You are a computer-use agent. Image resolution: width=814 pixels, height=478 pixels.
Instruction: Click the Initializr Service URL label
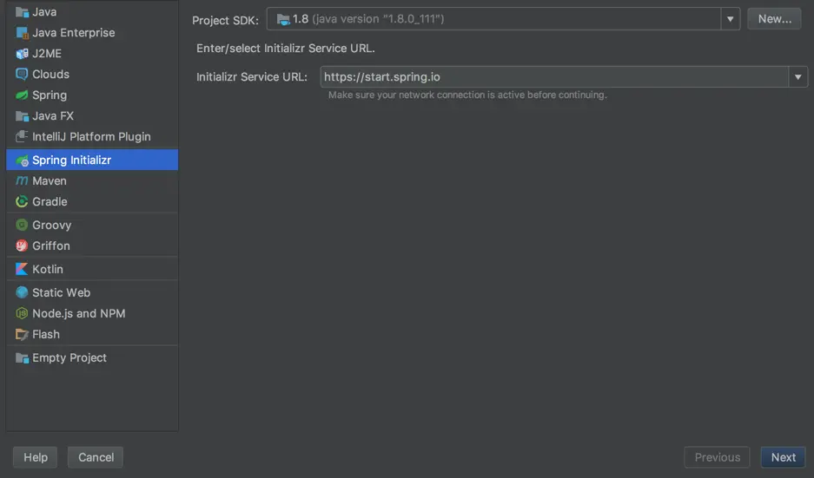click(x=252, y=76)
